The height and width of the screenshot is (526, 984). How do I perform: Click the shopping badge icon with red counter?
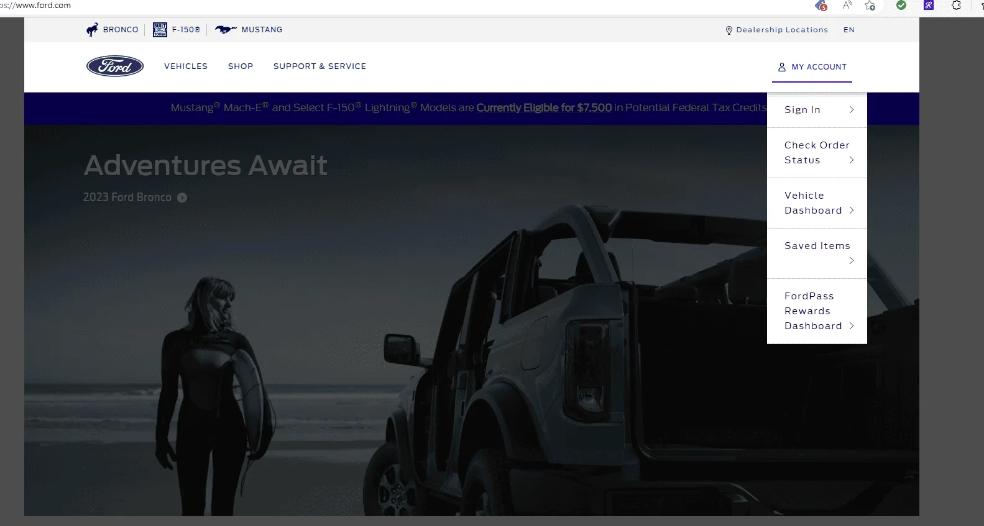821,6
